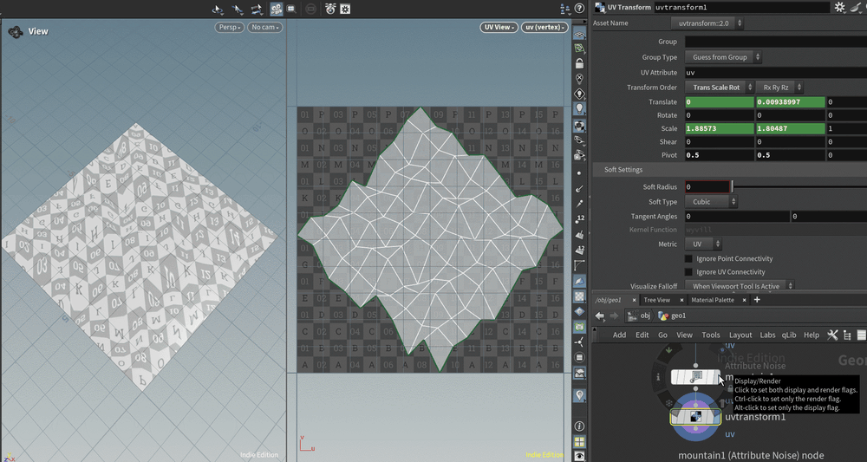867x462 pixels.
Task: Switch to the Material Palette tab
Action: (713, 300)
